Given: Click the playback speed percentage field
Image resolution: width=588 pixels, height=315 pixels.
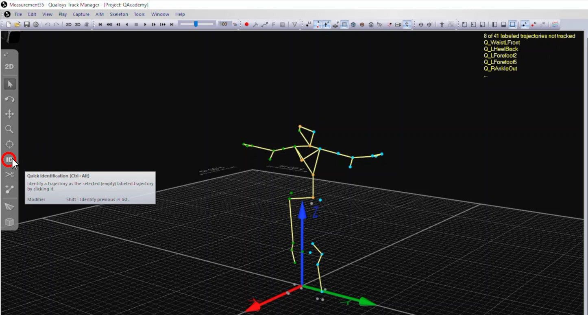Looking at the screenshot, I should click(224, 24).
